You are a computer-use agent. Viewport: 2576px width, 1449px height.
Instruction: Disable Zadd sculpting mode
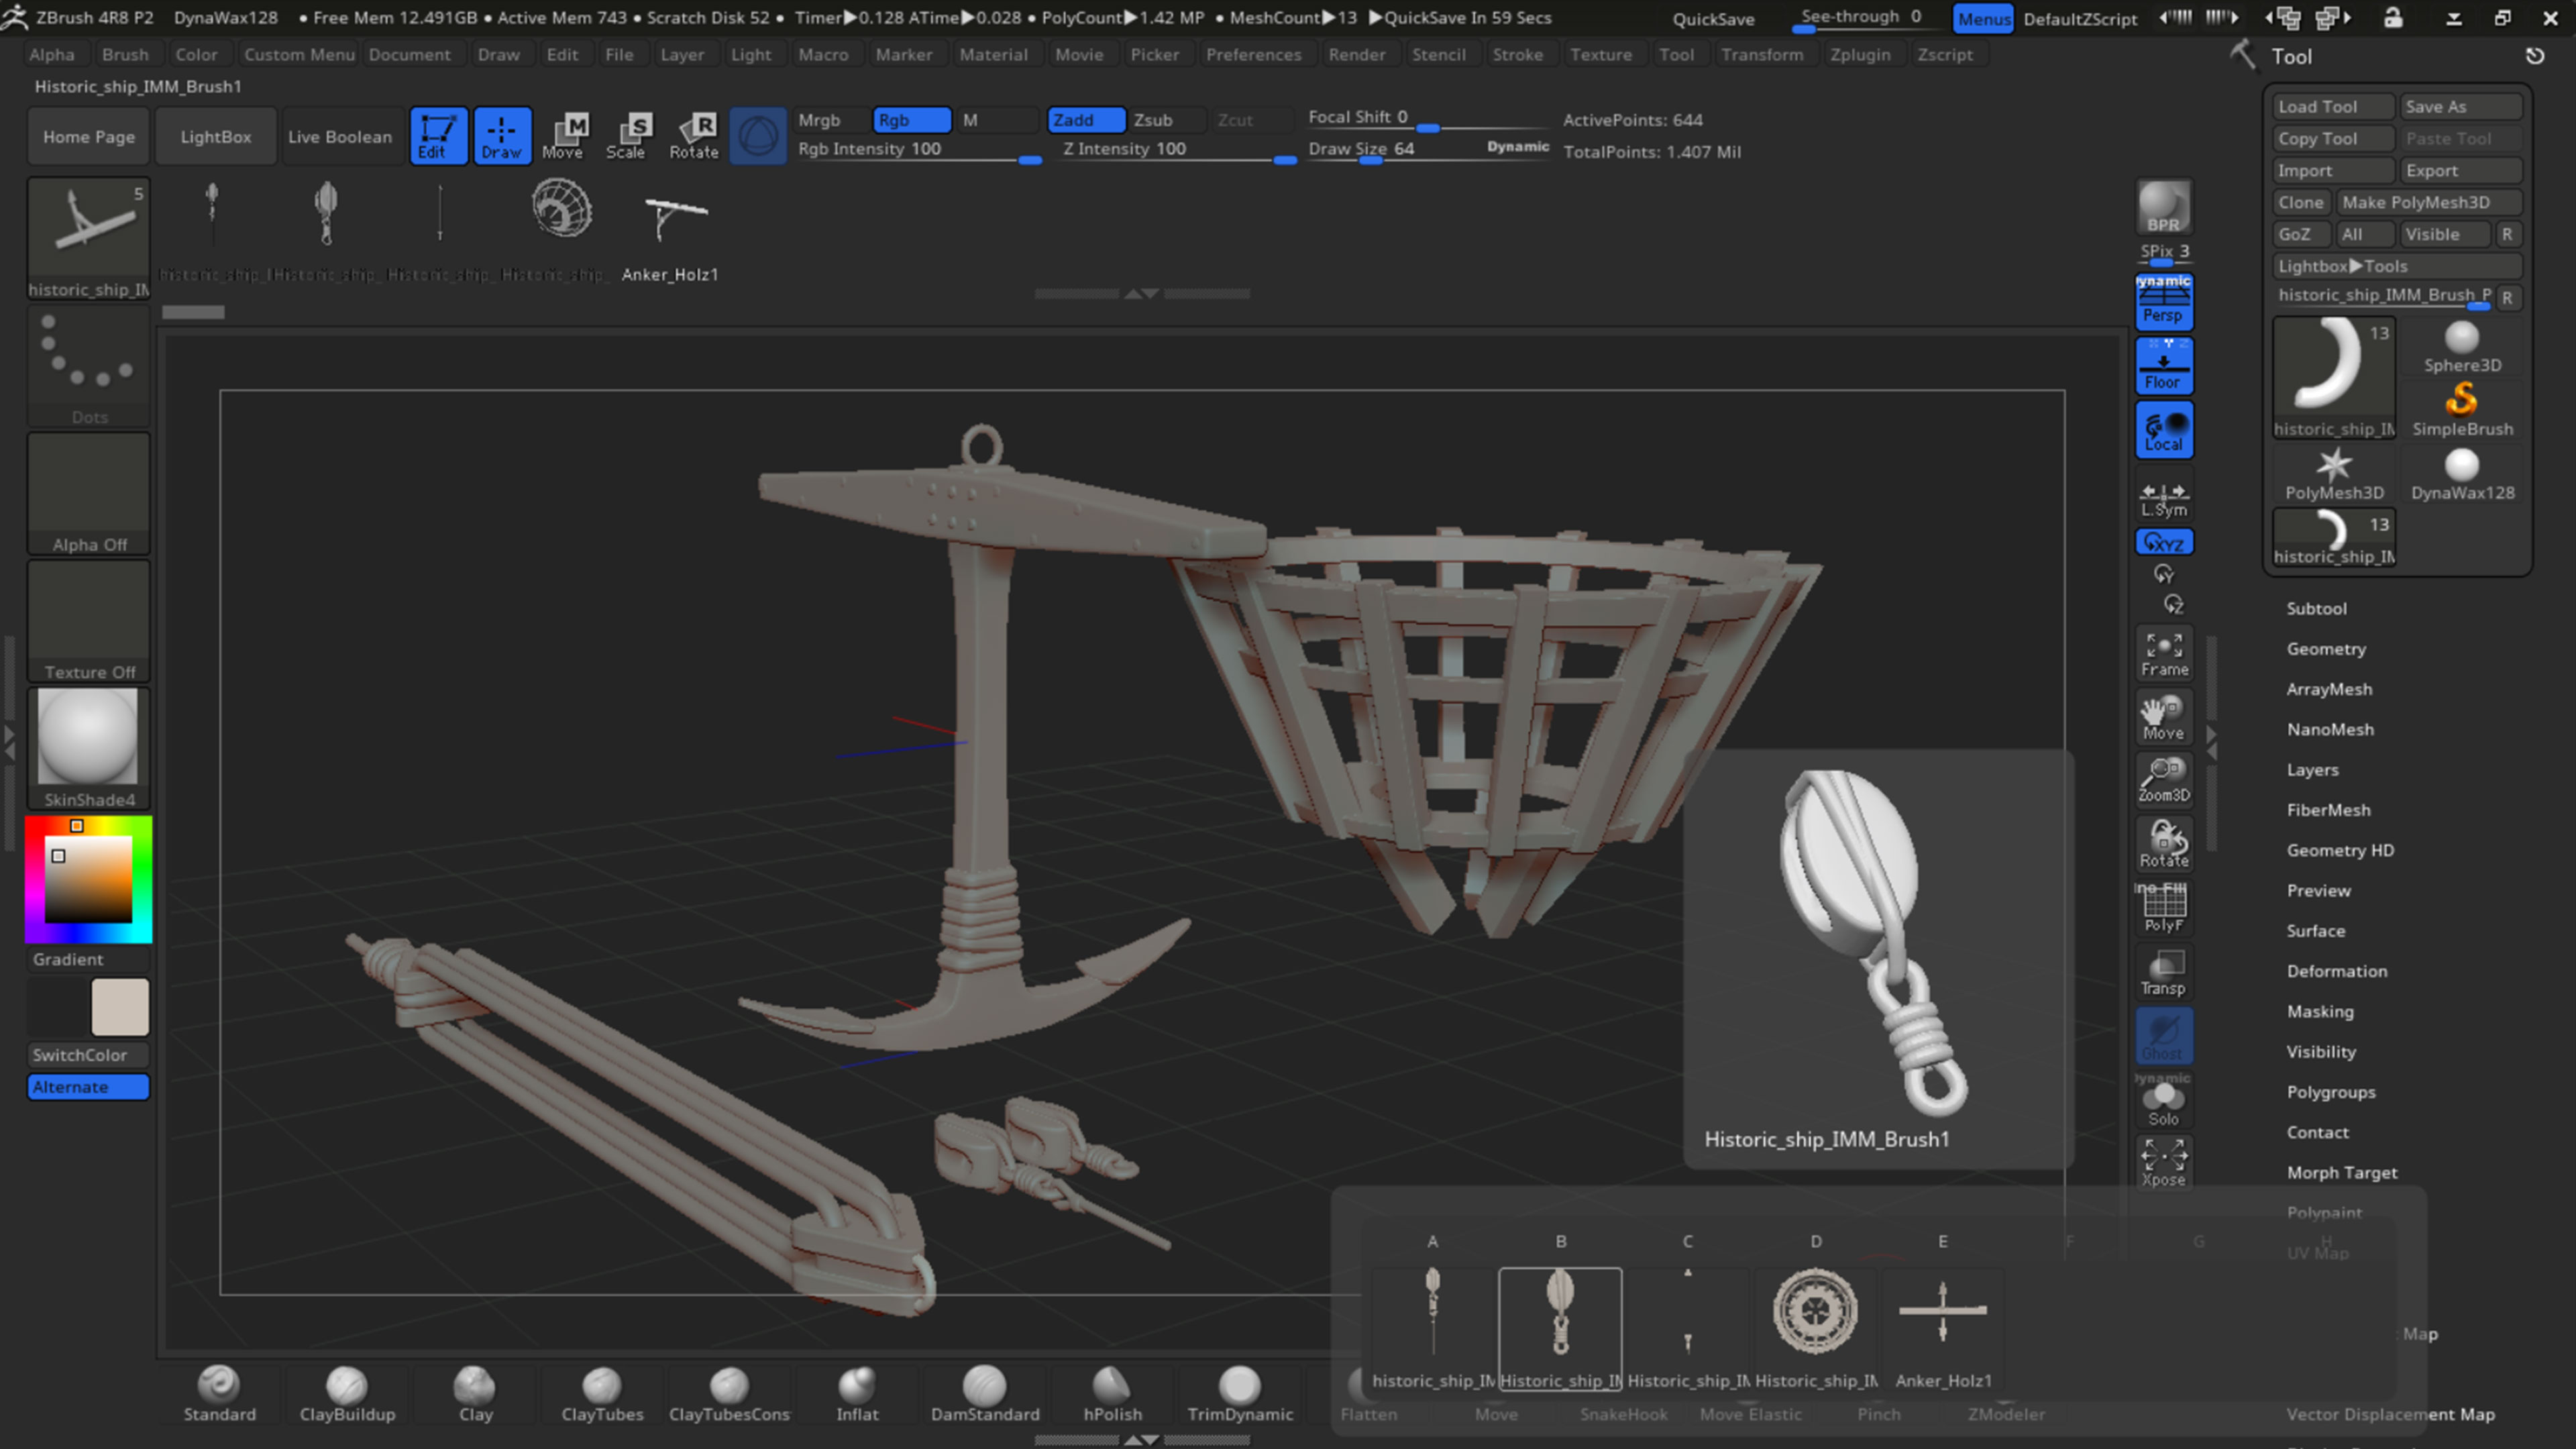pyautogui.click(x=1086, y=119)
